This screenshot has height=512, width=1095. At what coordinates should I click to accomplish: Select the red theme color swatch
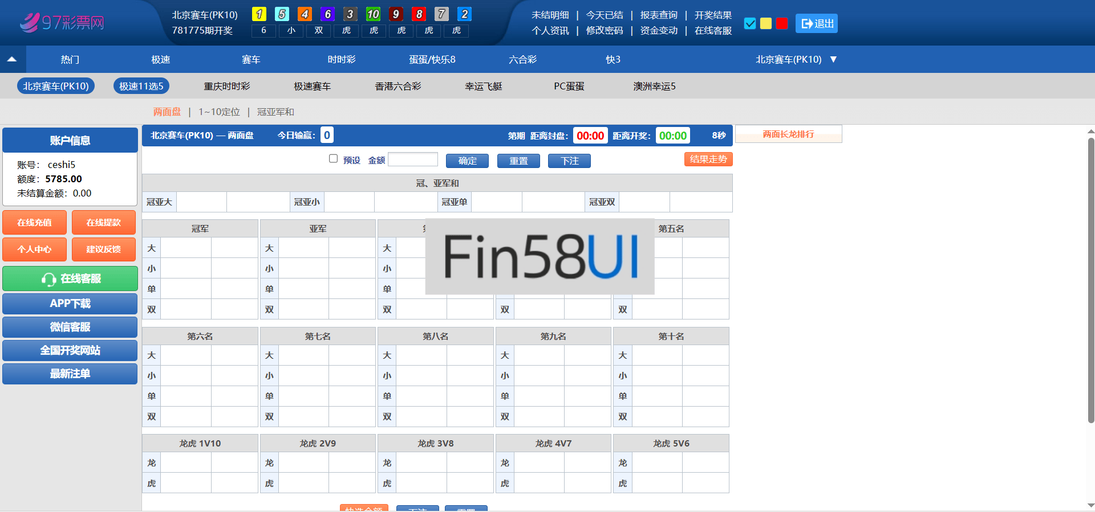pos(782,23)
